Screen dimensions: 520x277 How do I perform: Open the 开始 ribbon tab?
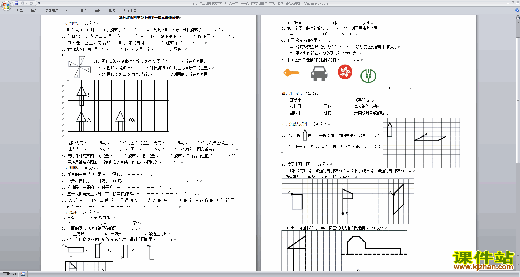[x=19, y=10]
